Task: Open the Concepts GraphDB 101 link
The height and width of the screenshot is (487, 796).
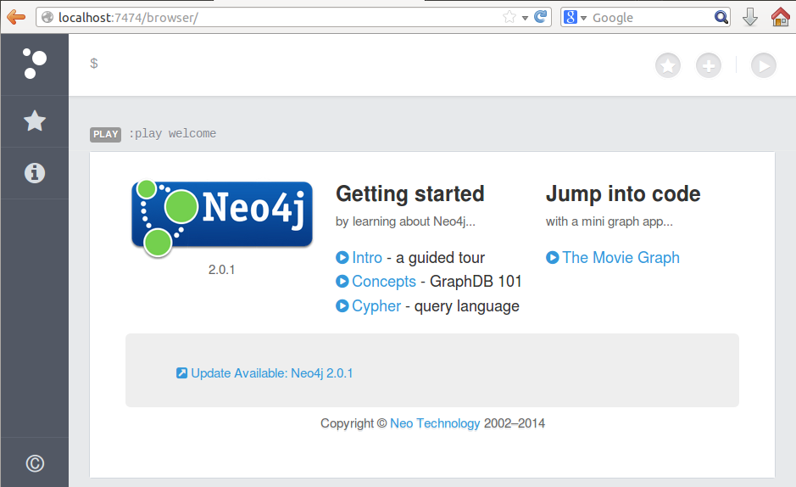Action: pyautogui.click(x=383, y=282)
